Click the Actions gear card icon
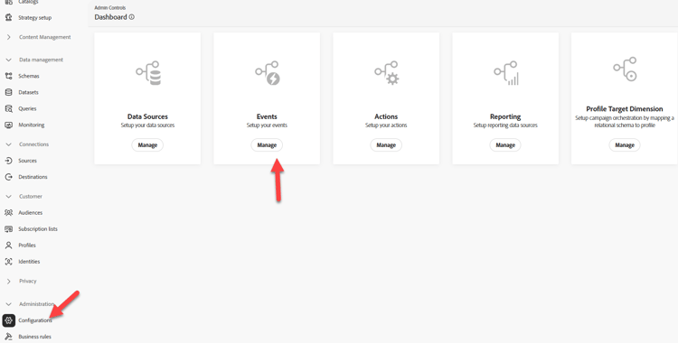 (387, 73)
